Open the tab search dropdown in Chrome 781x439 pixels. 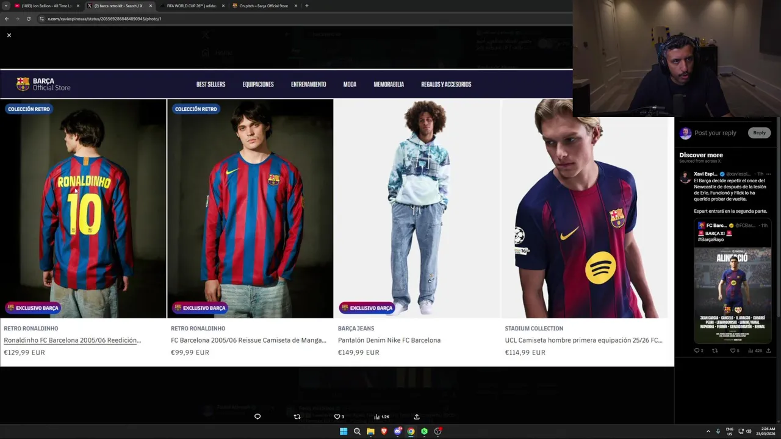tap(6, 5)
